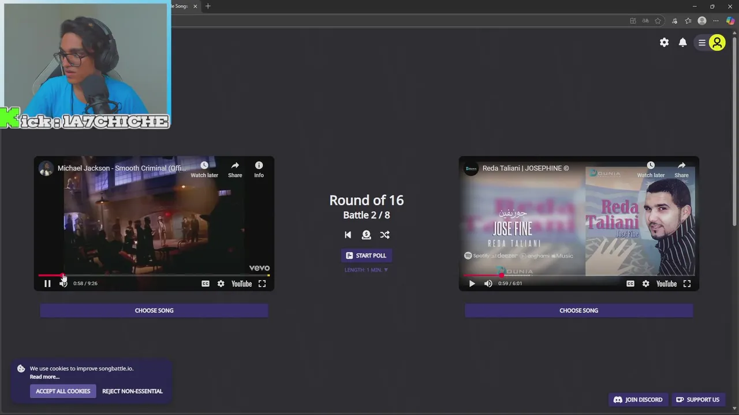Open browser favorites list
739x415 pixels.
point(688,21)
